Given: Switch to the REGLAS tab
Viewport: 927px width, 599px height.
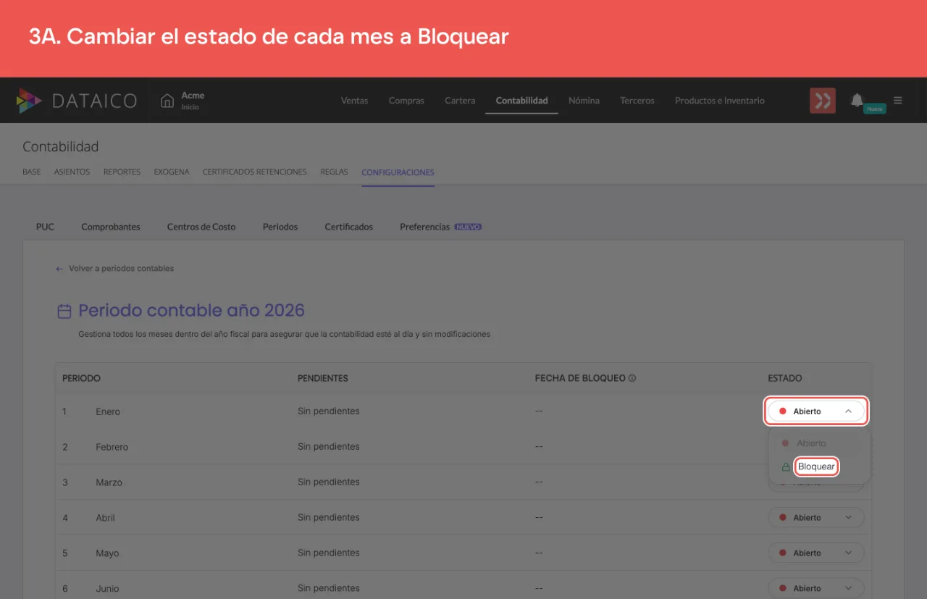Looking at the screenshot, I should pos(334,172).
